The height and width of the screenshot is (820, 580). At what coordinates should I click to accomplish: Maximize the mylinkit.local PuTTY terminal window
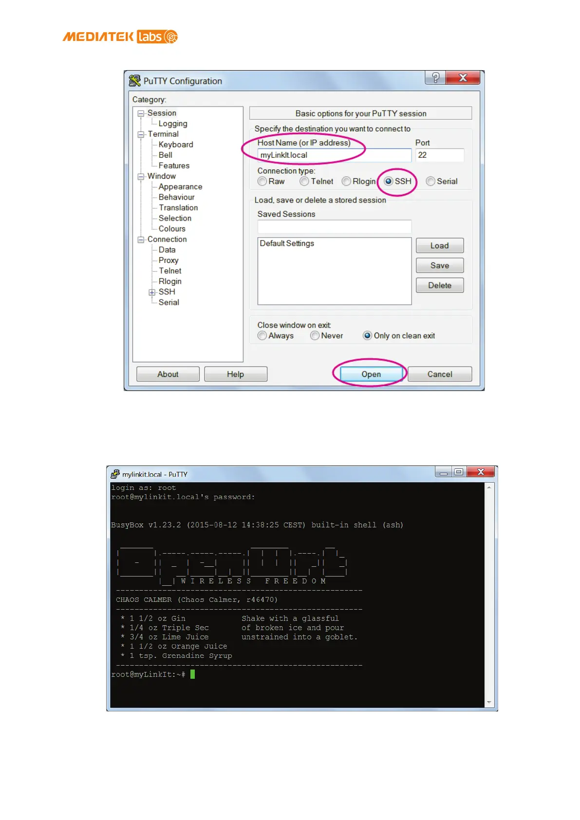pos(459,472)
